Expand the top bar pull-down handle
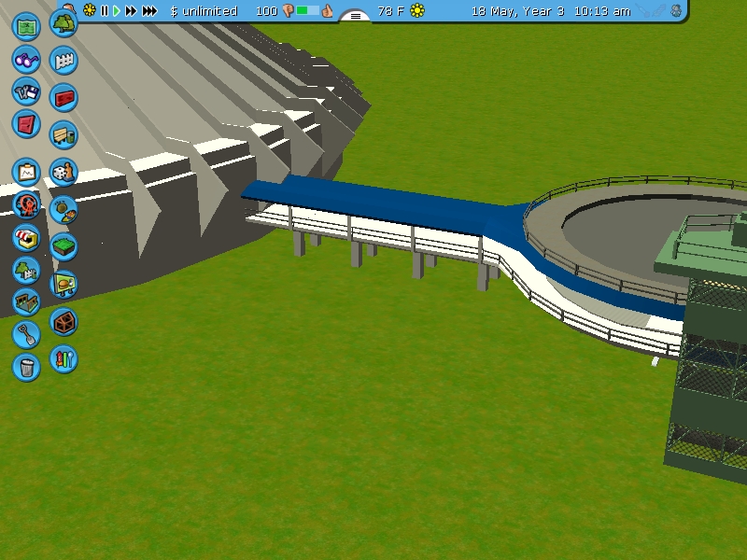 (355, 16)
